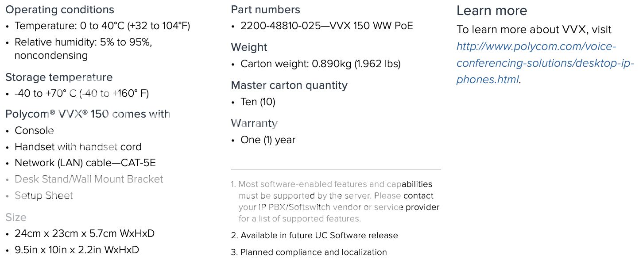Click the Relative humidity 5% to 95% line
Viewport: 643px width, 267px height.
(x=84, y=49)
